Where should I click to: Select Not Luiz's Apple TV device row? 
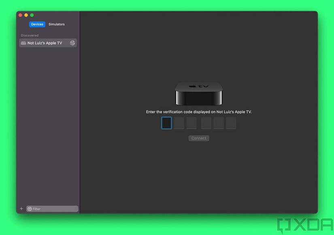pyautogui.click(x=48, y=43)
